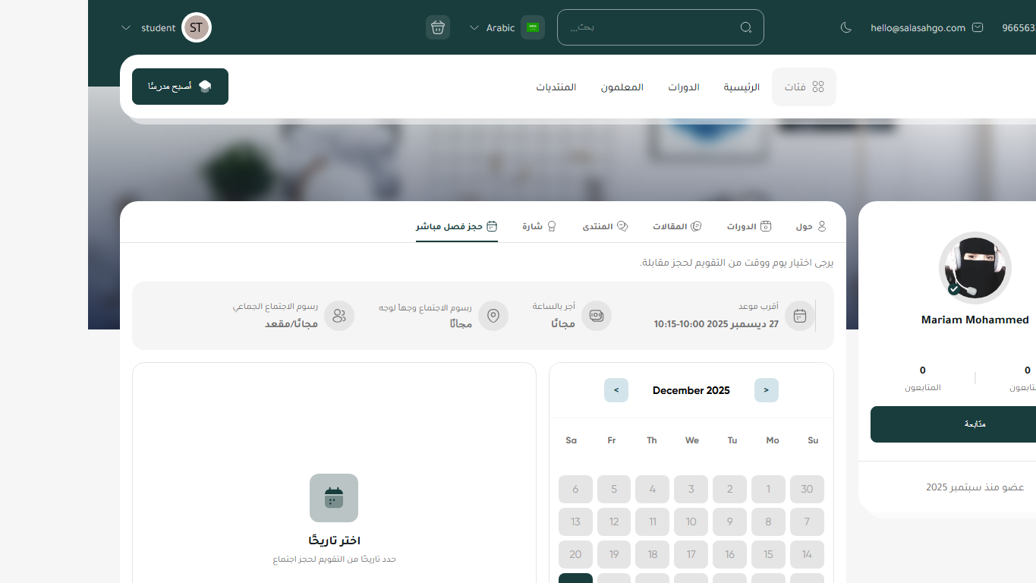Select December 10 on the calendar
The width and height of the screenshot is (1036, 583).
tap(691, 522)
